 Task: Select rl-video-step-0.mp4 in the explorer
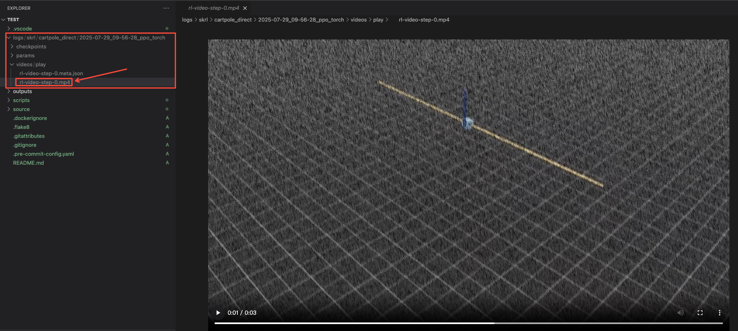[45, 83]
